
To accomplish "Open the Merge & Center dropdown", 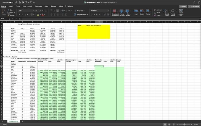I will (x=81, y=15).
